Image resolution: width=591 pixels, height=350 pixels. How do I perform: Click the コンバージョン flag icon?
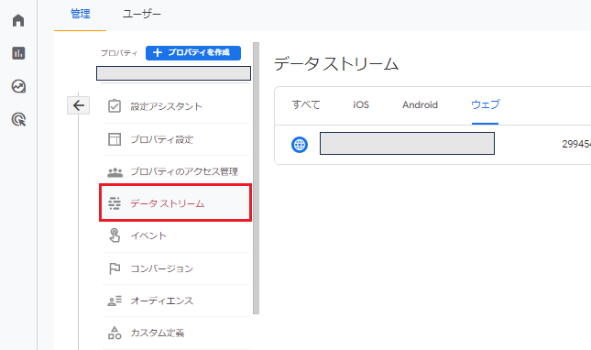pyautogui.click(x=115, y=268)
